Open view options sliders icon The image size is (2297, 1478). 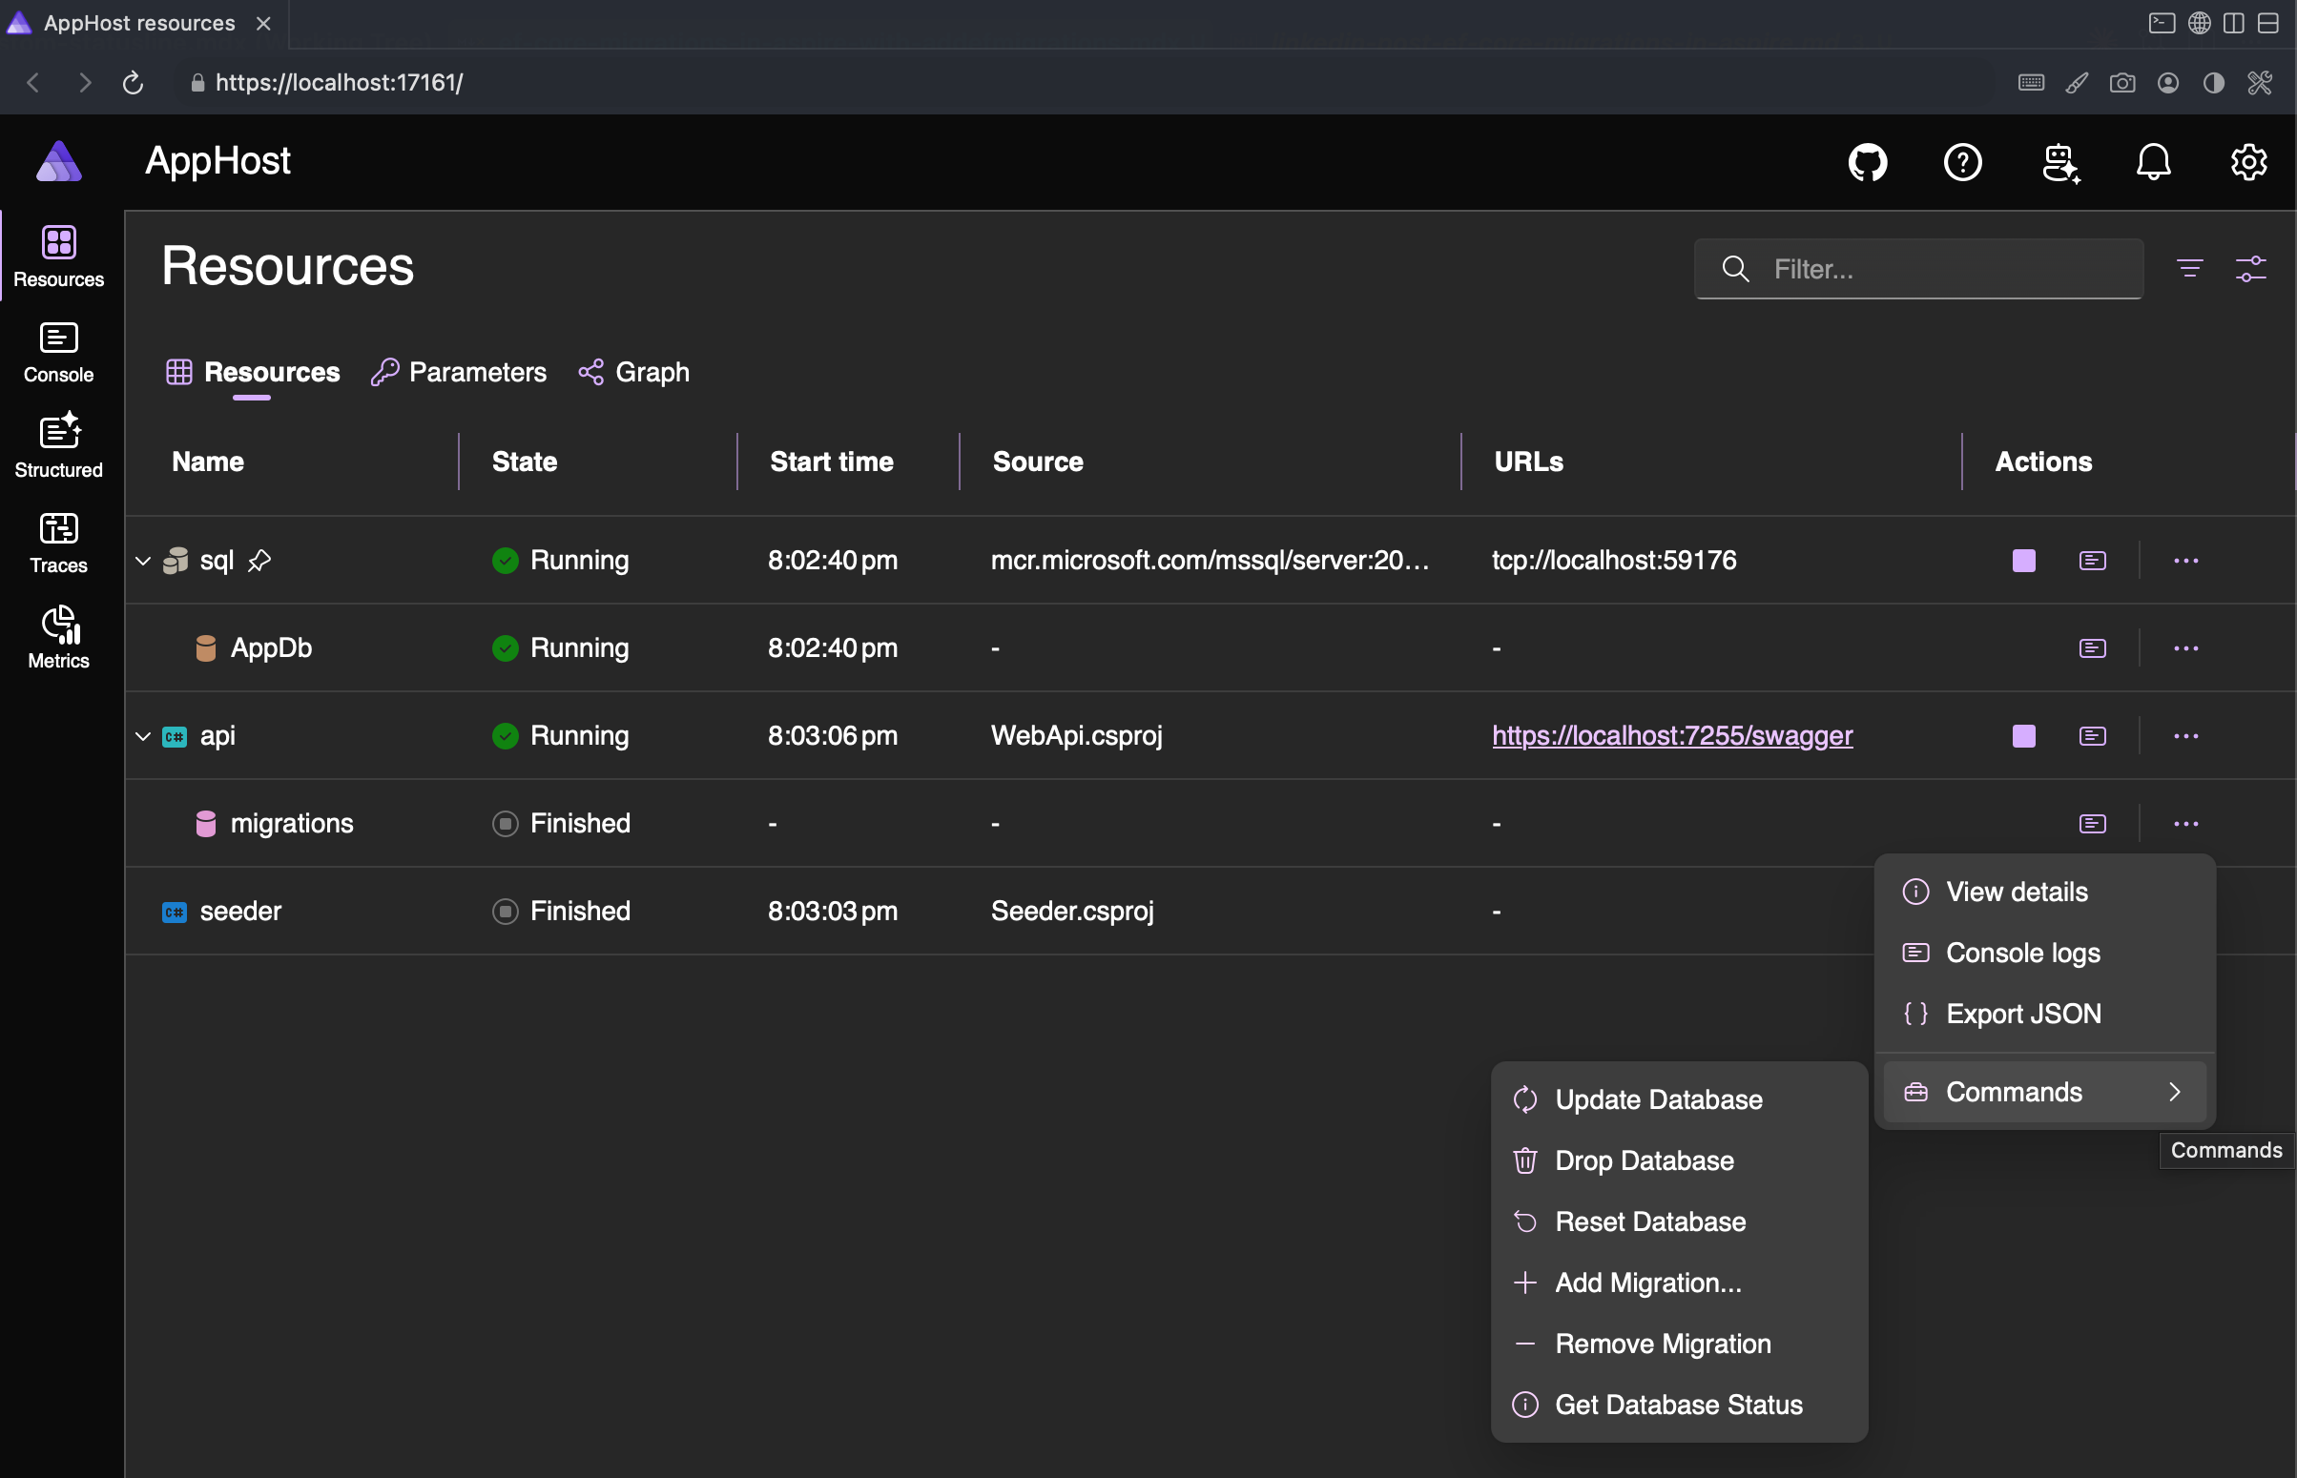point(2250,269)
